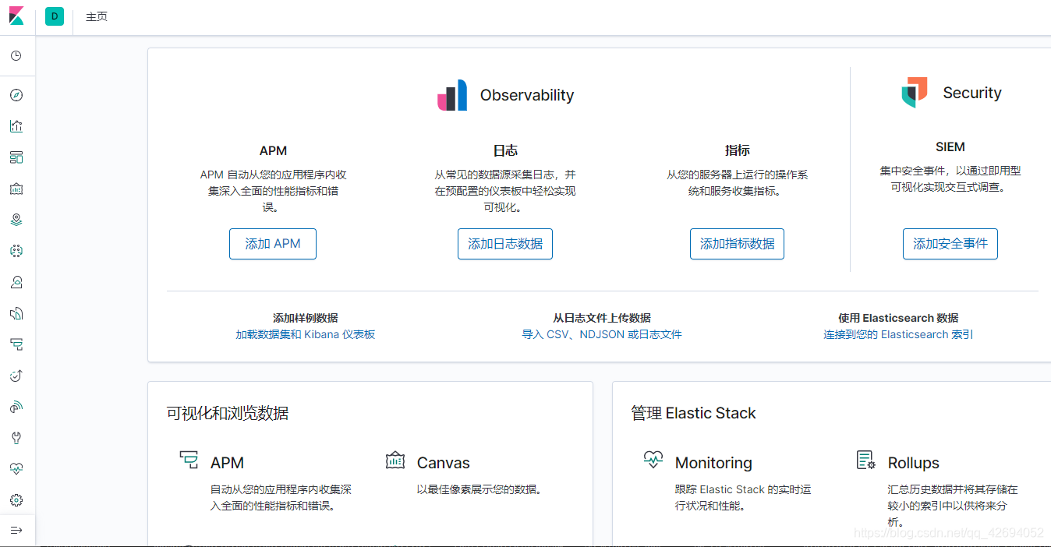Click the 从日志文件上传数据 heading
The image size is (1051, 547).
click(602, 318)
